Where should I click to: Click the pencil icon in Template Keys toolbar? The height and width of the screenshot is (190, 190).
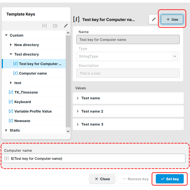[66, 26]
